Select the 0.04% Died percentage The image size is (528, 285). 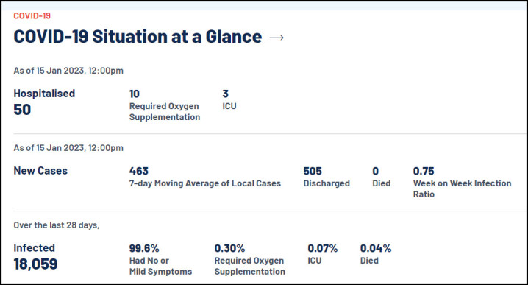click(x=376, y=254)
